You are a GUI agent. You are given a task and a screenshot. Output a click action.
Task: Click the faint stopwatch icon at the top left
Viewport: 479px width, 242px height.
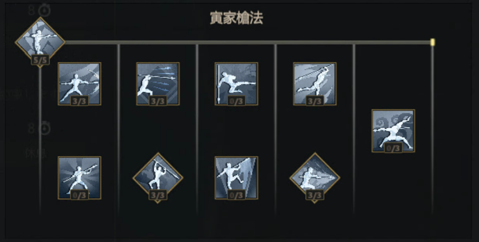pos(45,10)
